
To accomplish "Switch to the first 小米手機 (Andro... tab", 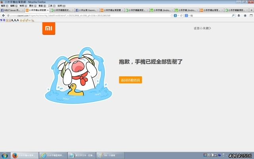I will click(162, 10).
